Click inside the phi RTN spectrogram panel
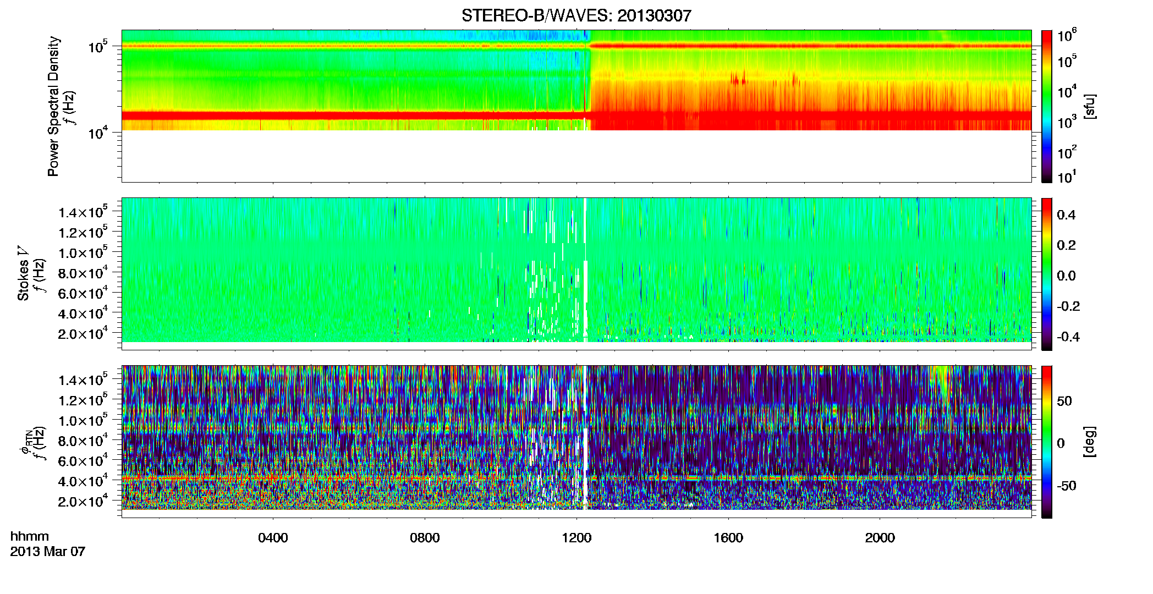Viewport: 1153px width, 594px height. (576, 442)
